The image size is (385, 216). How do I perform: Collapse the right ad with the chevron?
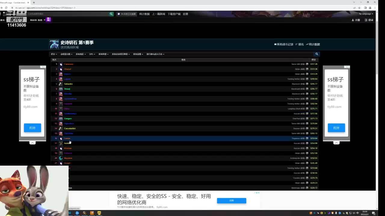pyautogui.click(x=336, y=143)
